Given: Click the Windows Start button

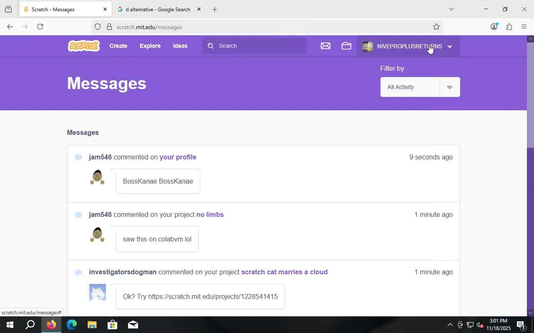Looking at the screenshot, I should 10,325.
